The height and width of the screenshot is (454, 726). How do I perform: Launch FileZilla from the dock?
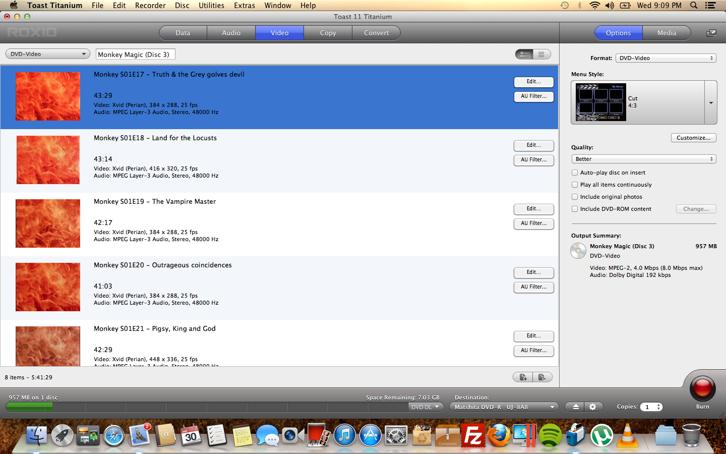473,435
